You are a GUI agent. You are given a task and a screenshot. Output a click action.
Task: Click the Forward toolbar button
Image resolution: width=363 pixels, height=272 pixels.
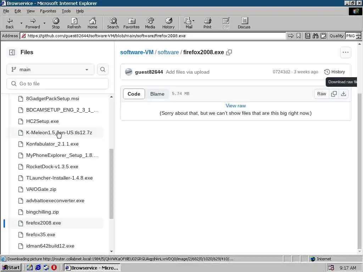tap(33, 23)
